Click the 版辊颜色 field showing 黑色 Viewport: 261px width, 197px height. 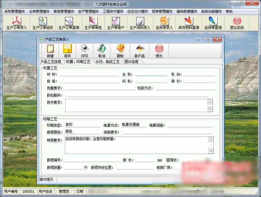tap(83, 132)
